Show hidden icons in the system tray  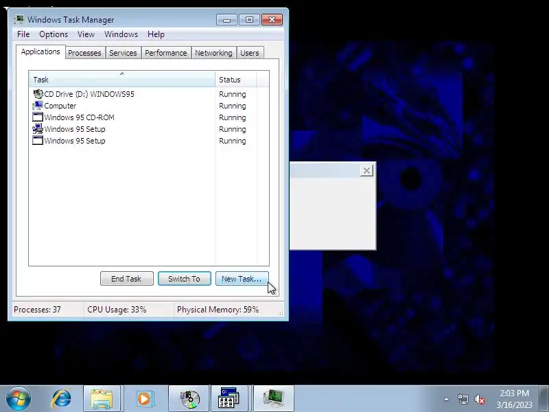(447, 399)
